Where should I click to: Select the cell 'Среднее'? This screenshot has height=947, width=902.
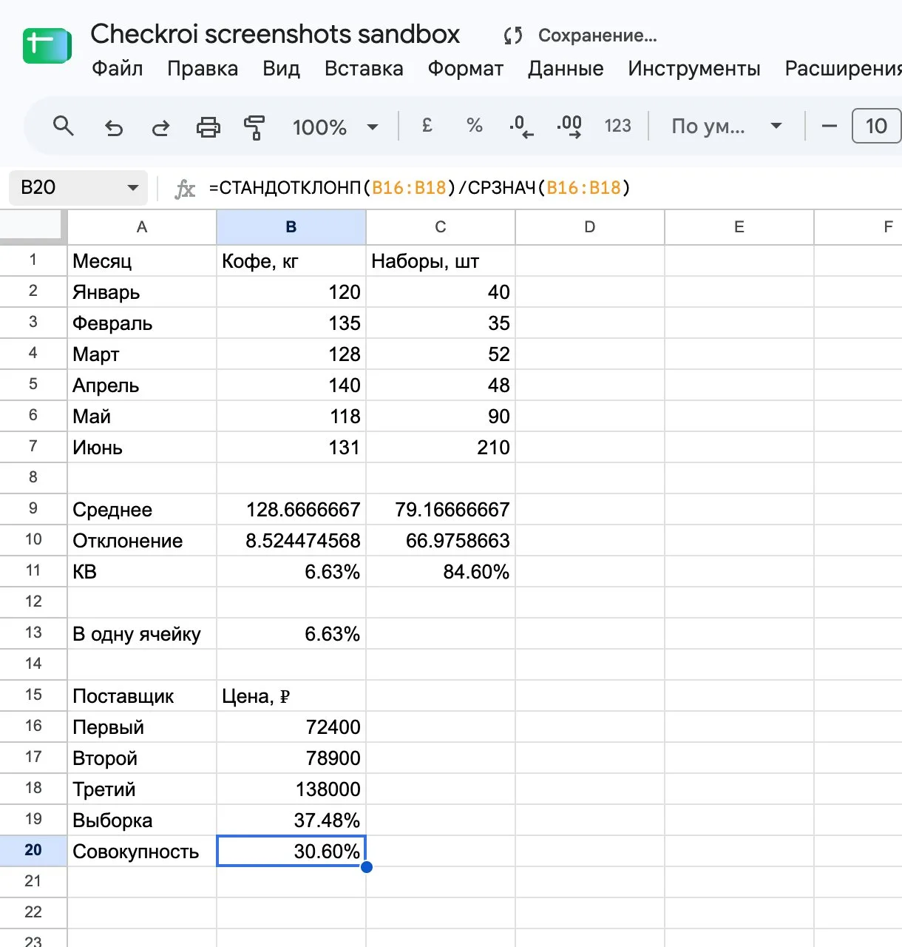(142, 509)
